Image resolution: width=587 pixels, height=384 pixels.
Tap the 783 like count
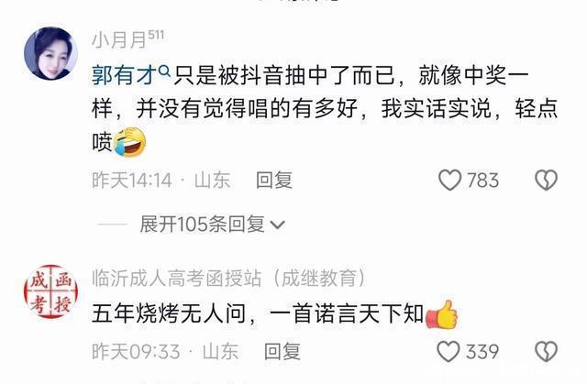coord(482,181)
